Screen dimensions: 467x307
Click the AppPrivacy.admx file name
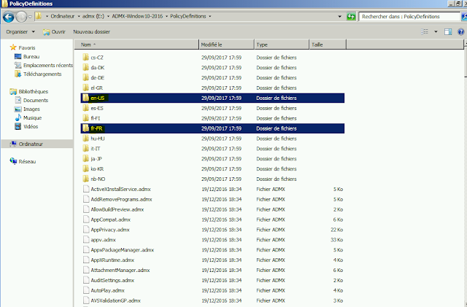pos(110,230)
